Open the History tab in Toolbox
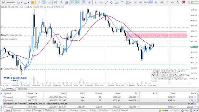The width and height of the screenshot is (199, 112). coord(28,110)
